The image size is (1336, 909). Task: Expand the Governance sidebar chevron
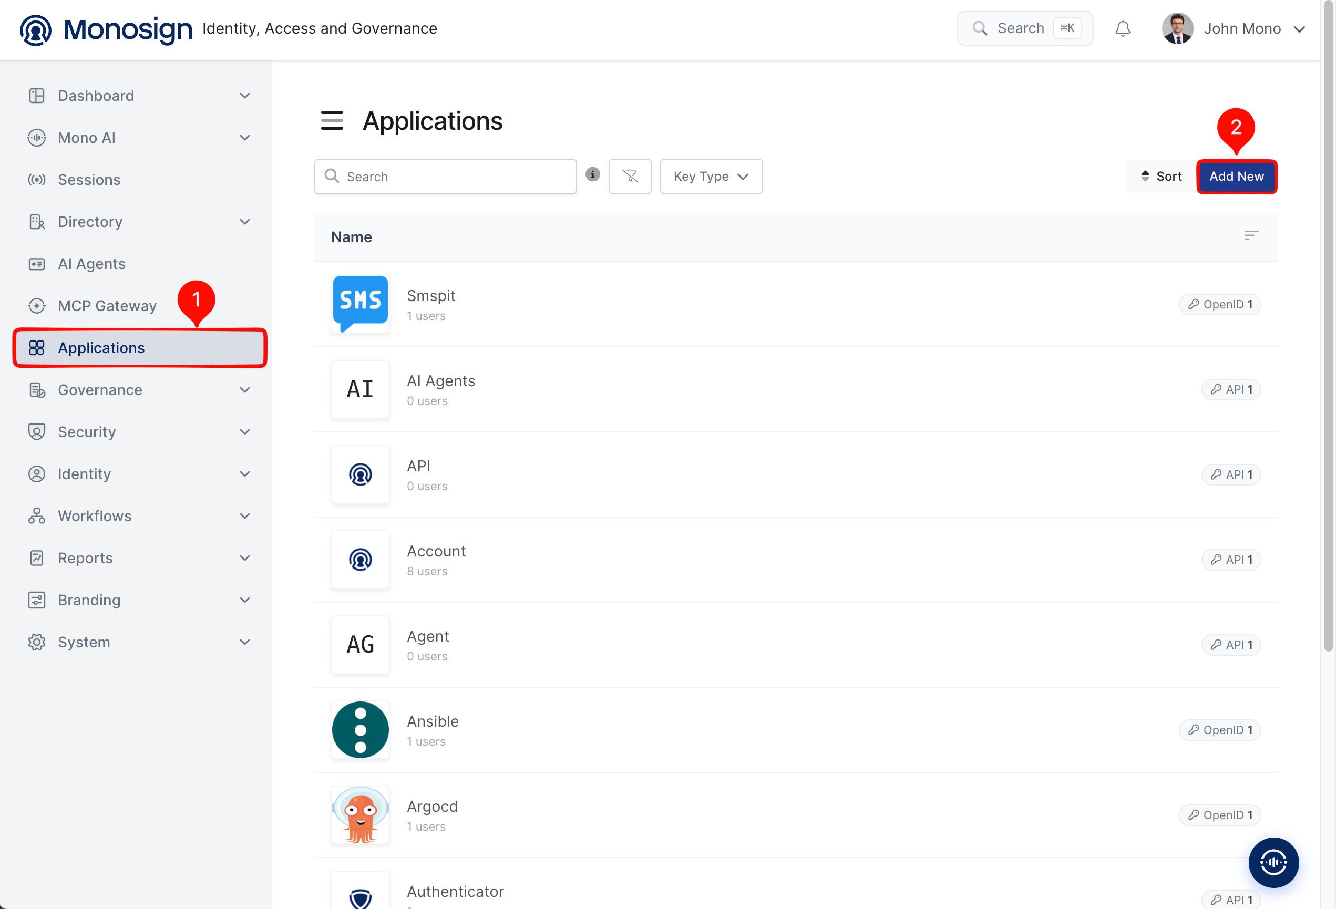point(244,390)
